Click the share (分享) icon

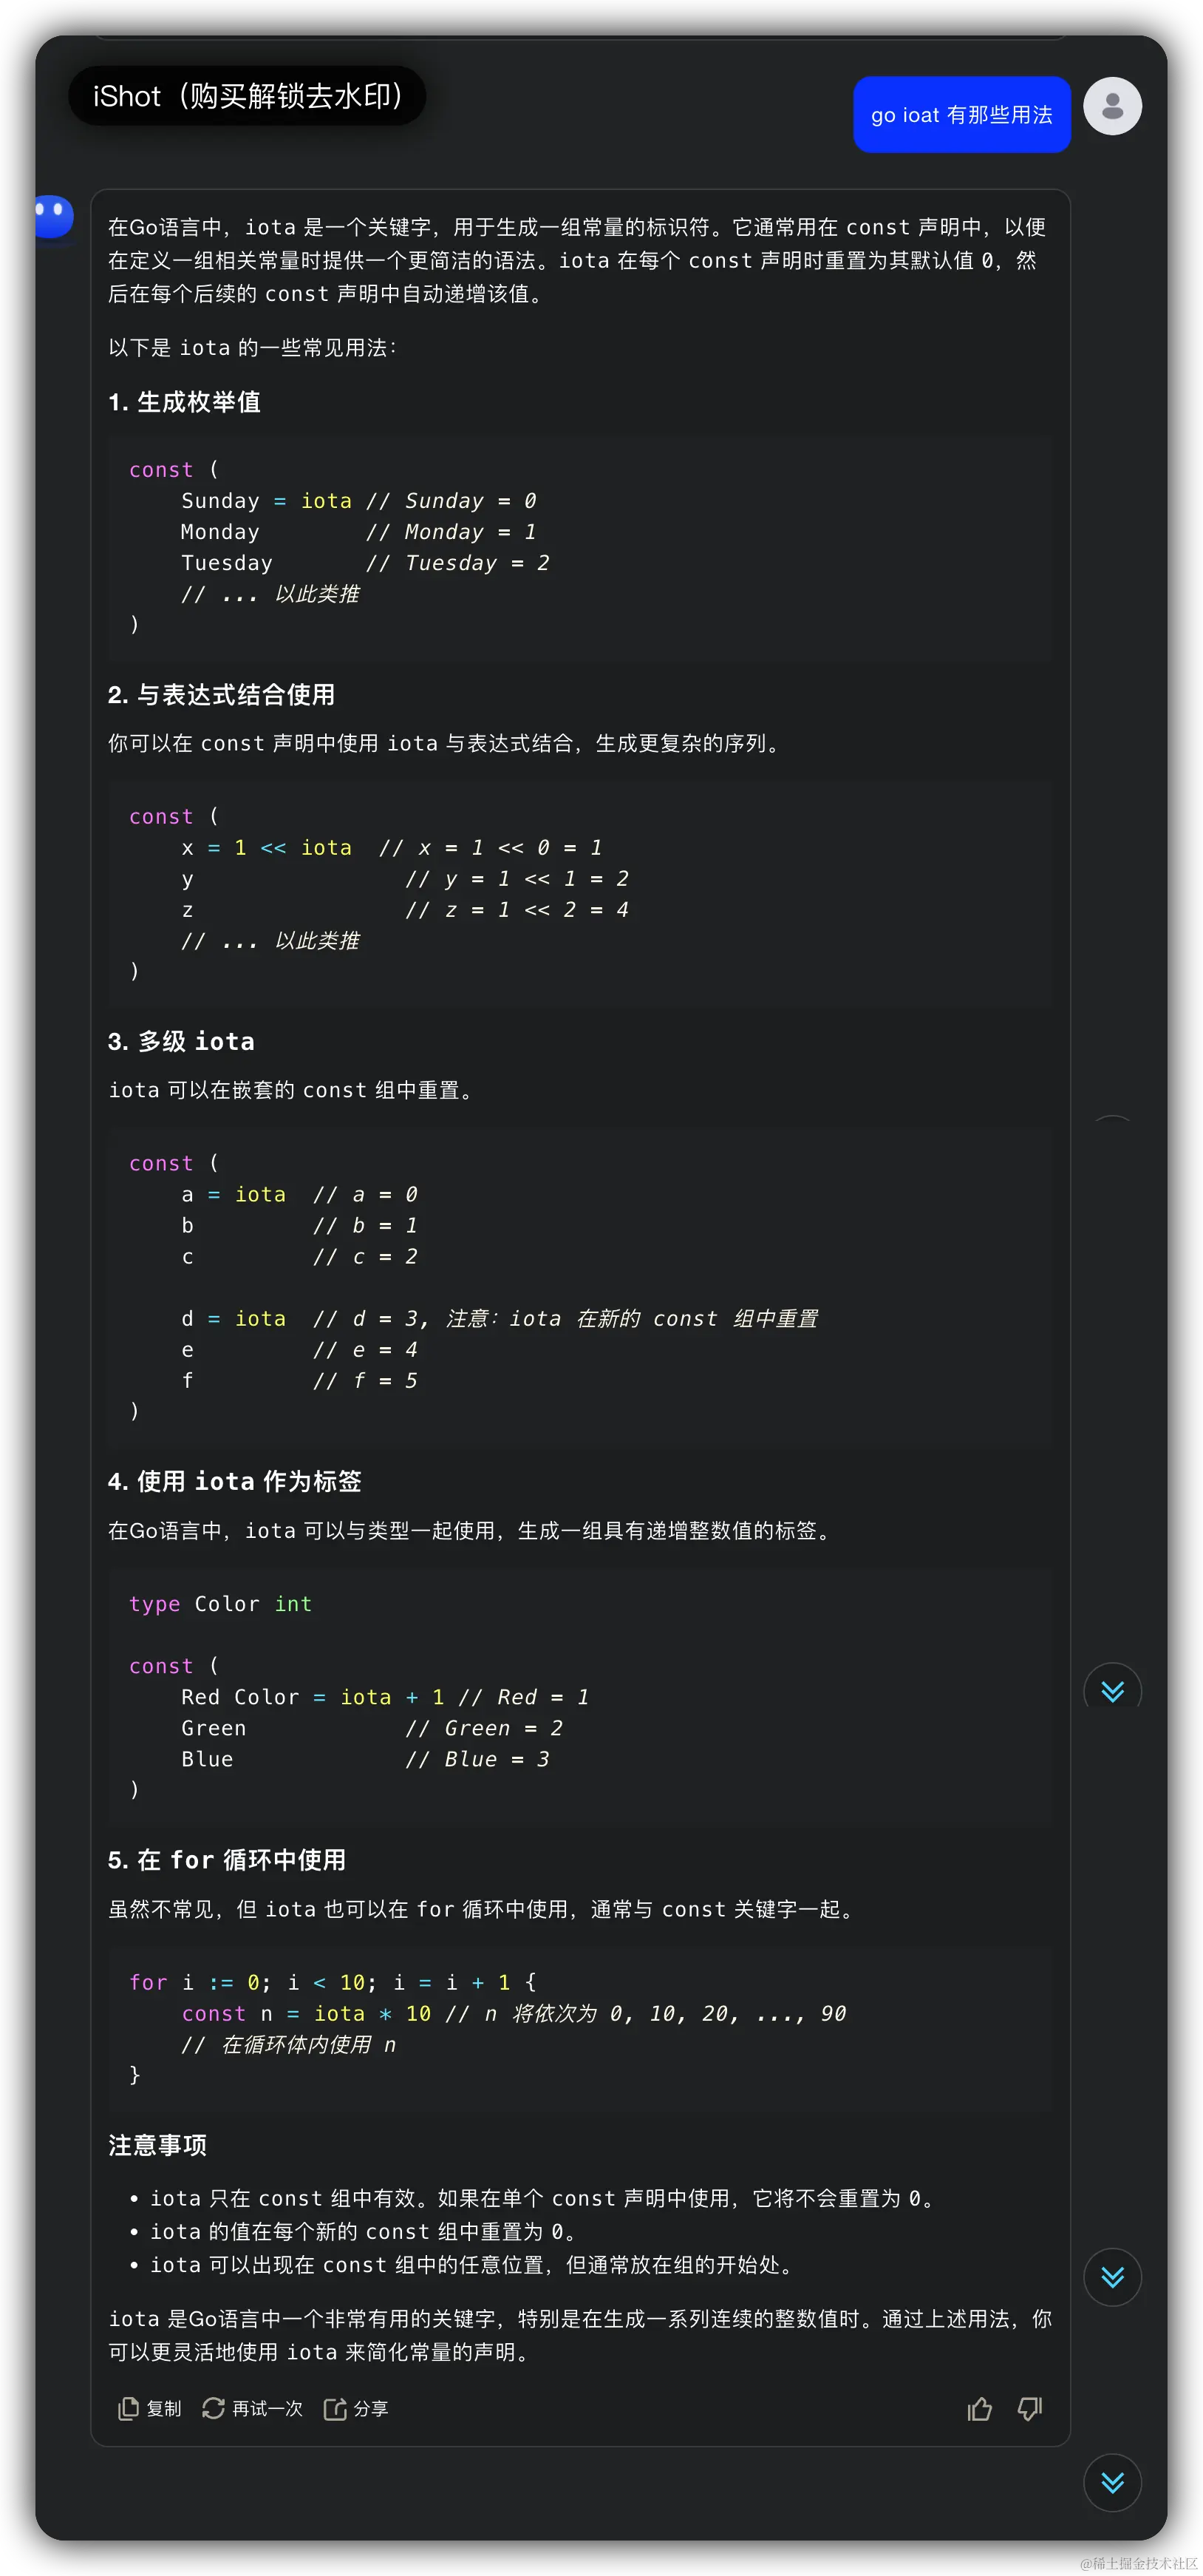[335, 2409]
